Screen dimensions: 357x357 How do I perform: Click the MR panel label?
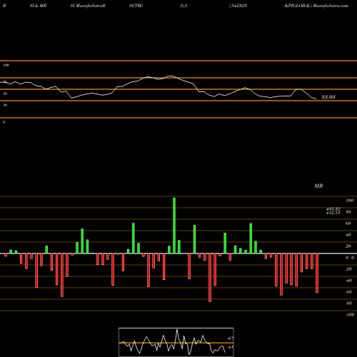click(x=318, y=186)
